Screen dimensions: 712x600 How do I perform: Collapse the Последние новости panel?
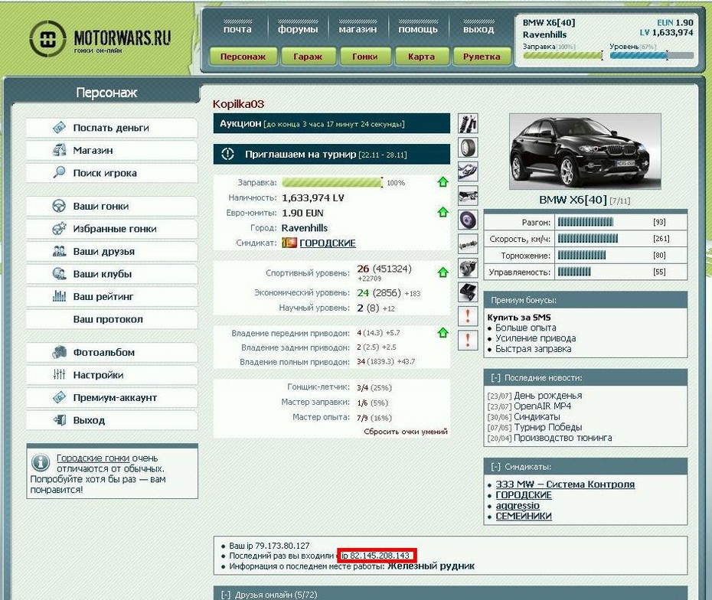tap(495, 377)
